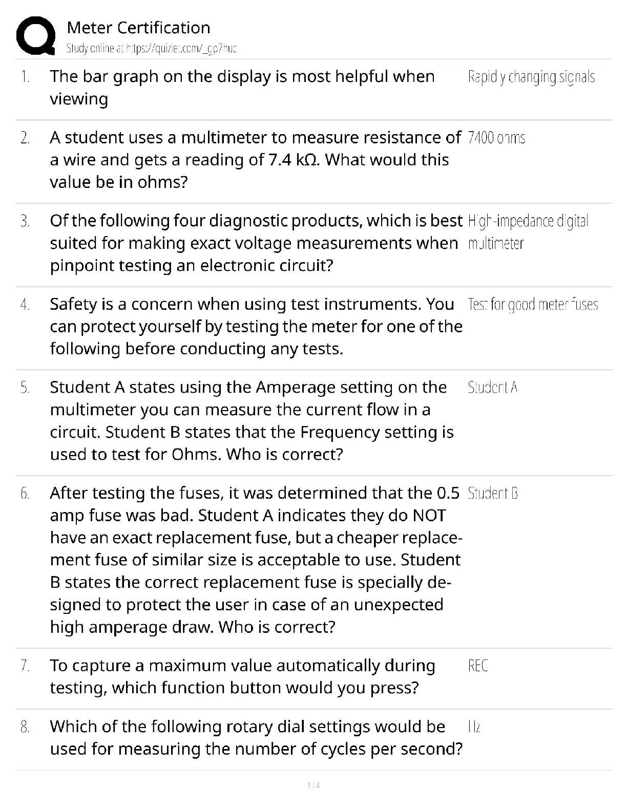627x811 pixels.
Task: Select the '7400 ohms' answer
Action: (x=496, y=138)
